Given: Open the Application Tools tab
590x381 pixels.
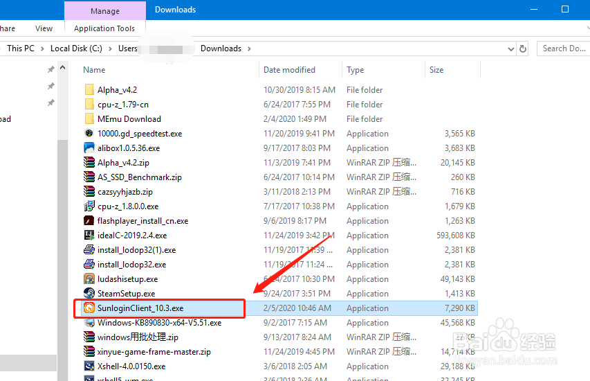Looking at the screenshot, I should point(104,28).
